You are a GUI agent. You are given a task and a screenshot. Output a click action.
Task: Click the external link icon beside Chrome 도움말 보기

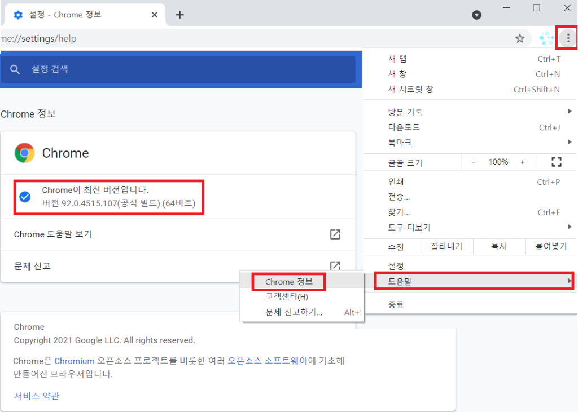click(335, 234)
